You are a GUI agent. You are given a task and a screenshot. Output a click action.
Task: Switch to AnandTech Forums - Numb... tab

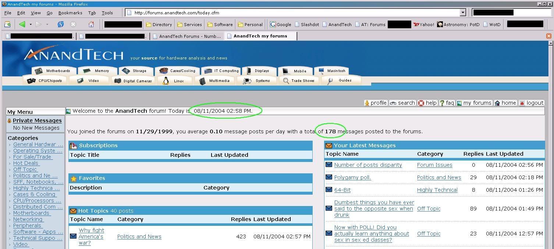click(x=187, y=36)
